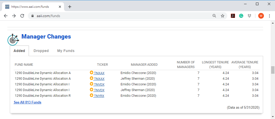Add TNVDX Jeffrey Sherman row plus icon
Screen dimensions: 275x119
pos(91,90)
